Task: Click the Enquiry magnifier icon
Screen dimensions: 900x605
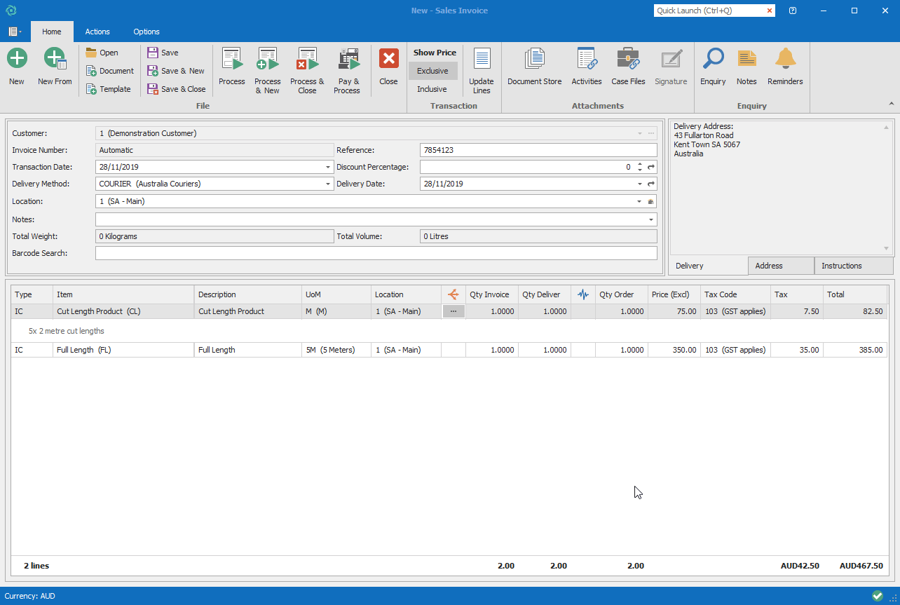Action: [x=713, y=67]
